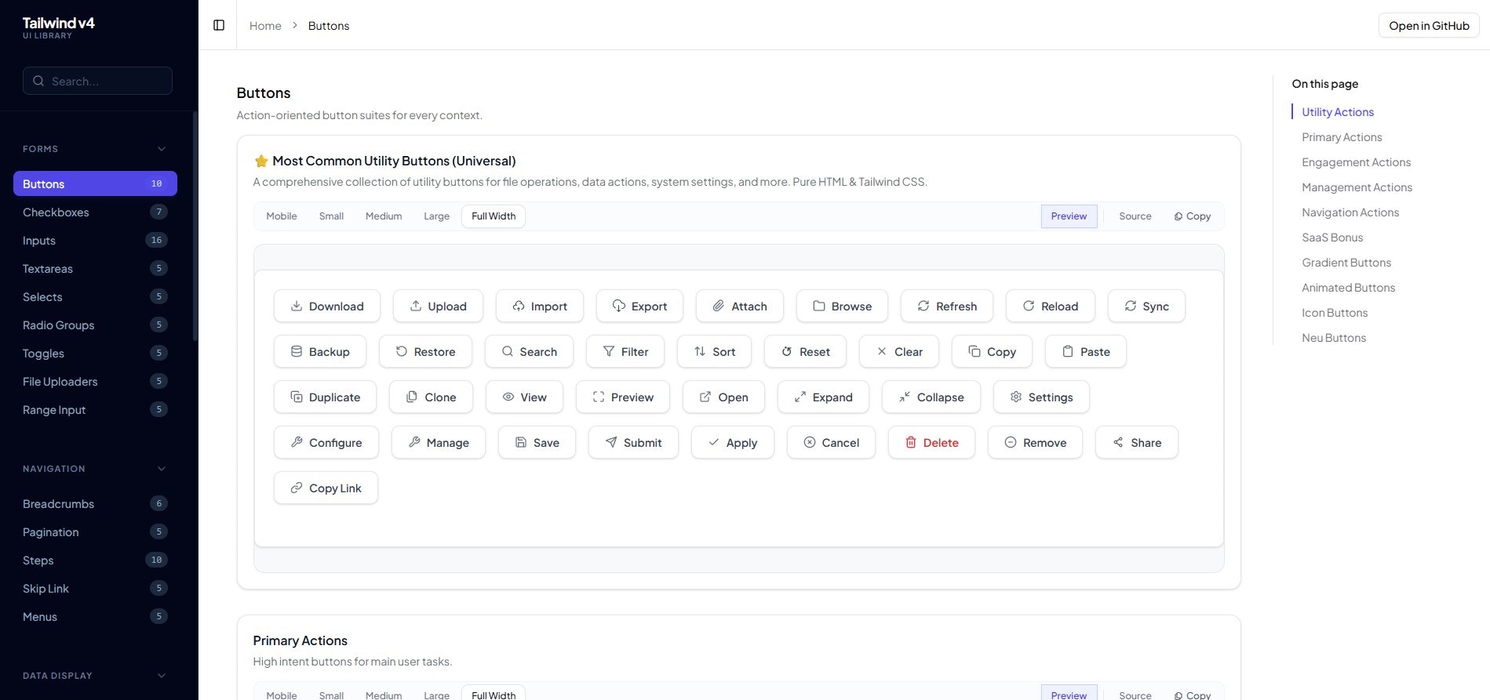1490x700 pixels.
Task: Select Preview tab in Utility Buttons card
Action: [1069, 216]
